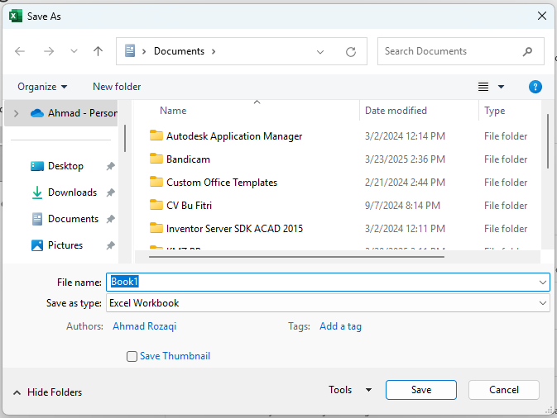The width and height of the screenshot is (557, 418).
Task: Click the Forward navigation arrow
Action: [48, 51]
